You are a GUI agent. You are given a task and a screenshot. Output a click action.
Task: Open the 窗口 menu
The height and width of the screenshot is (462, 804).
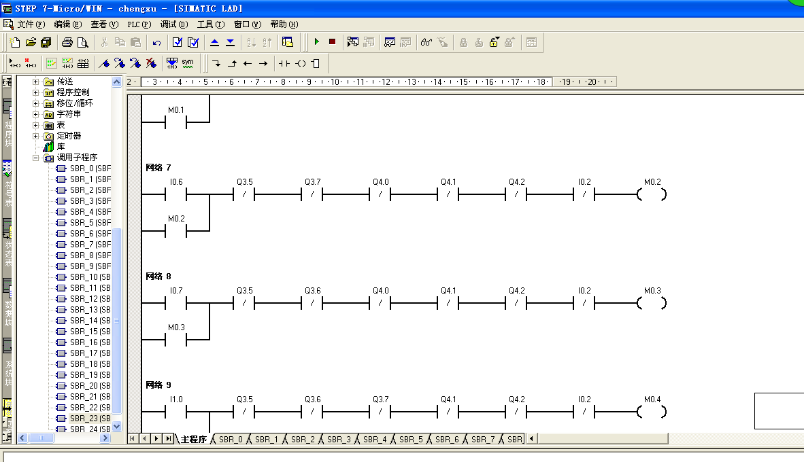[x=248, y=24]
